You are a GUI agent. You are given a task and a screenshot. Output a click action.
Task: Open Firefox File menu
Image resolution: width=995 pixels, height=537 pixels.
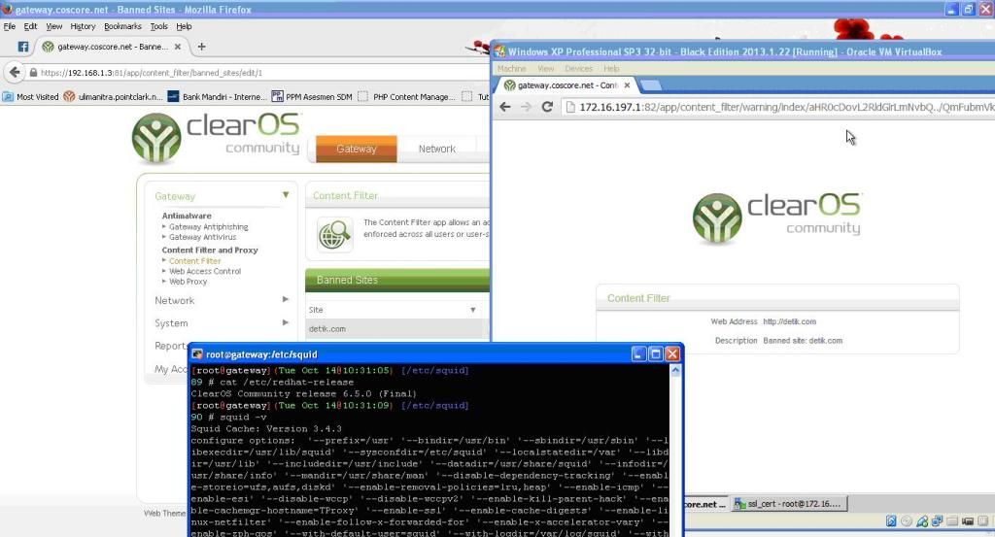point(10,26)
